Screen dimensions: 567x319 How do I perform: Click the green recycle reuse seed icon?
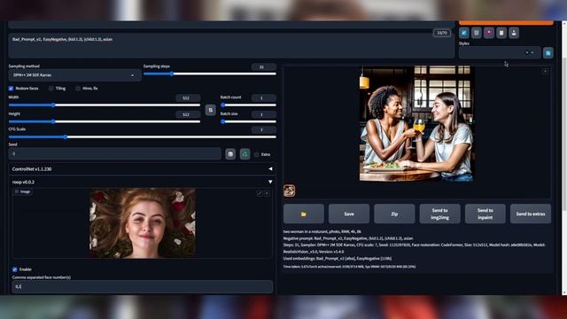click(x=245, y=154)
